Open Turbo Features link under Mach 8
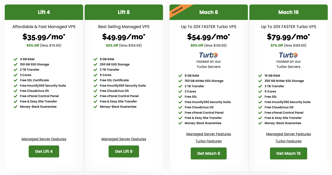Viewport: 332px width, 175px height. [208, 141]
